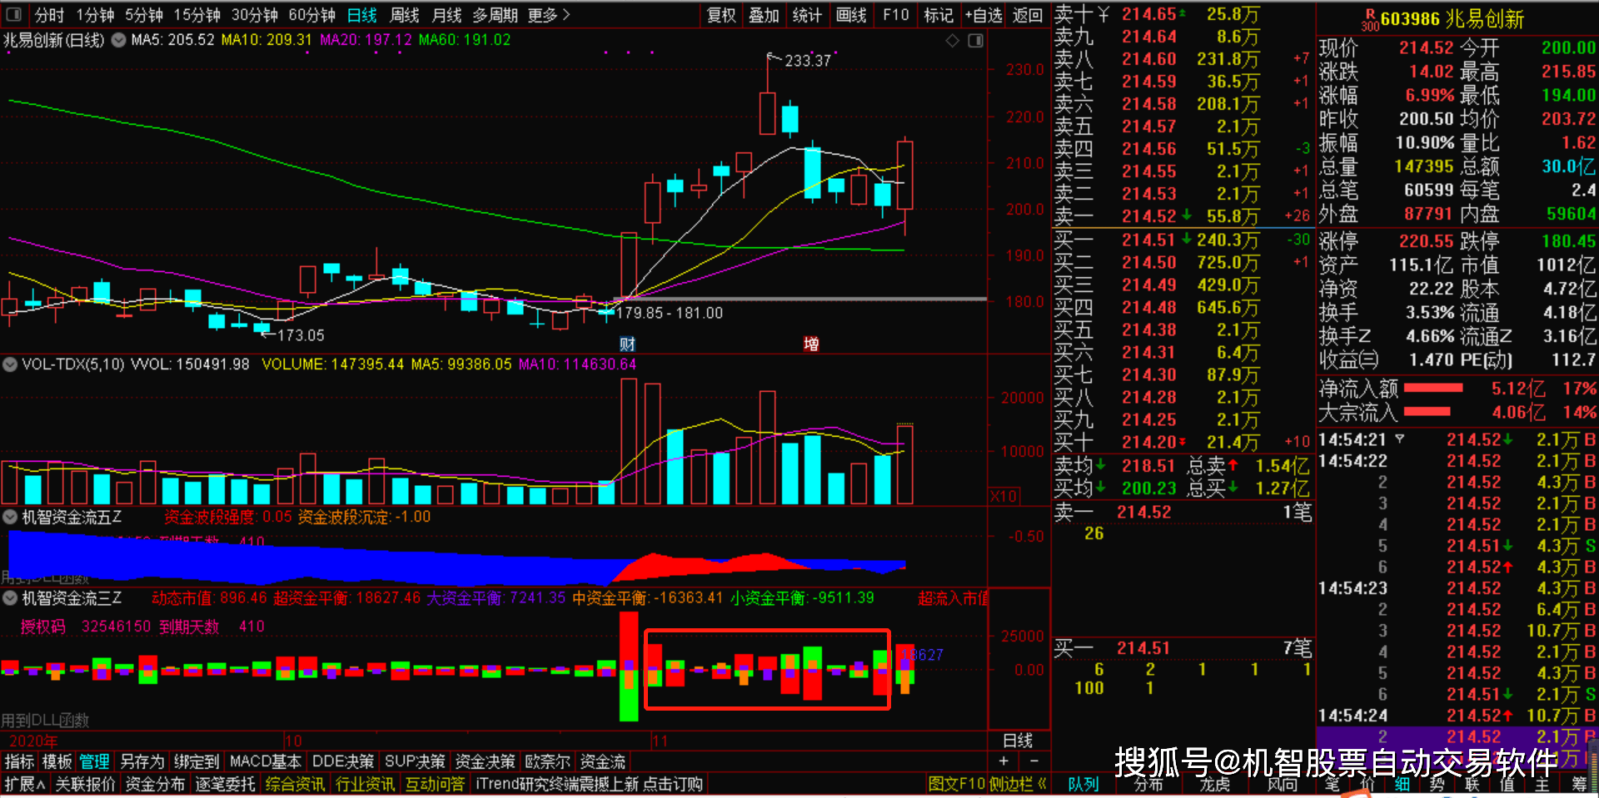
Task: Open 多周期 multi-period view
Action: point(495,15)
